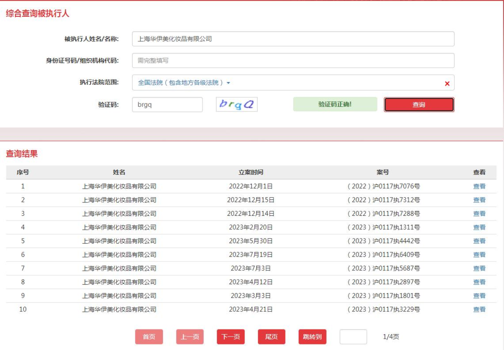Click the 上一页 previous page button
Viewport: 504px width, 350px height.
(189, 337)
